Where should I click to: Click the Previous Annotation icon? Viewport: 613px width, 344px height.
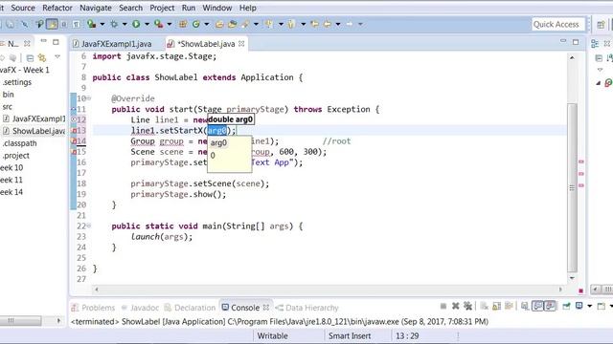[291, 24]
